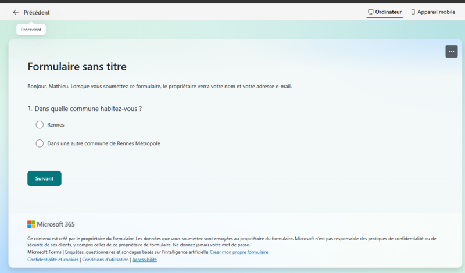465x273 pixels.
Task: Click the back arrow icon
Action: click(x=16, y=12)
